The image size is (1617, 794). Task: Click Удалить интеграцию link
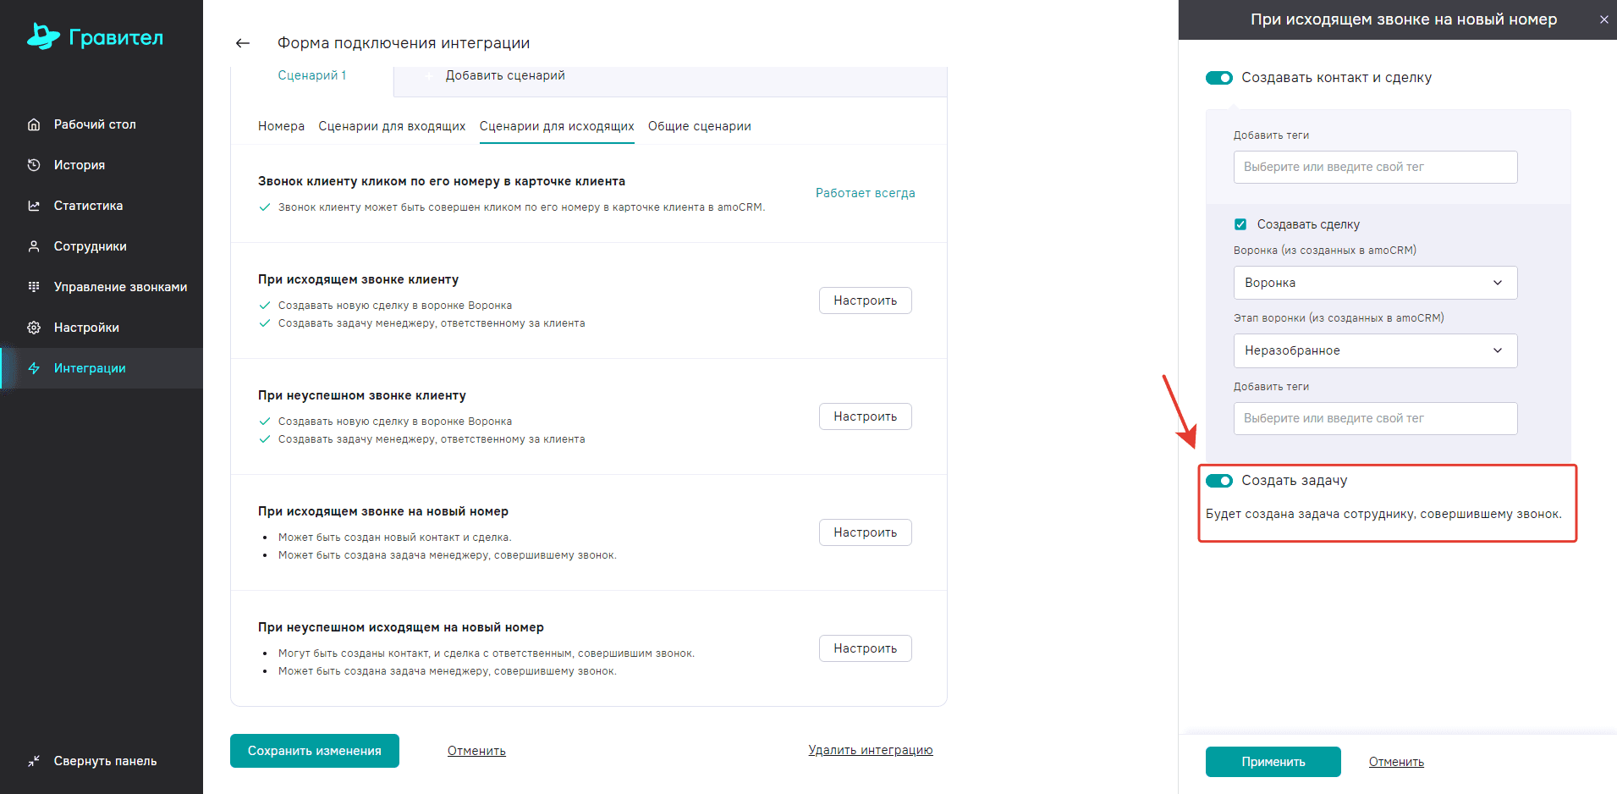[870, 750]
